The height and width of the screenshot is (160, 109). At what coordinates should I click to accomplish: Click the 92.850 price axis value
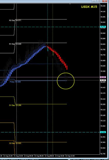pyautogui.click(x=103, y=148)
